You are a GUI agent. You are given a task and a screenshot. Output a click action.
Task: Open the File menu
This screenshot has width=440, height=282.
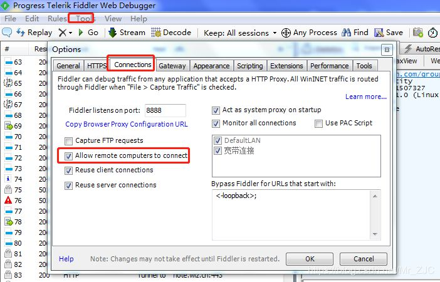(10, 19)
